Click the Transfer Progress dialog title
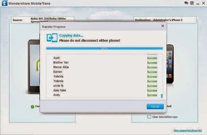Viewport: 207px width, 135px height. pyautogui.click(x=54, y=27)
